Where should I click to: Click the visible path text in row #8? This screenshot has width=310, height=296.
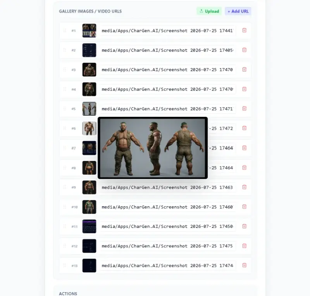pos(221,168)
